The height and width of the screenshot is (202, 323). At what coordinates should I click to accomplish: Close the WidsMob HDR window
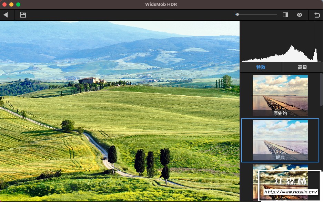click(4, 4)
